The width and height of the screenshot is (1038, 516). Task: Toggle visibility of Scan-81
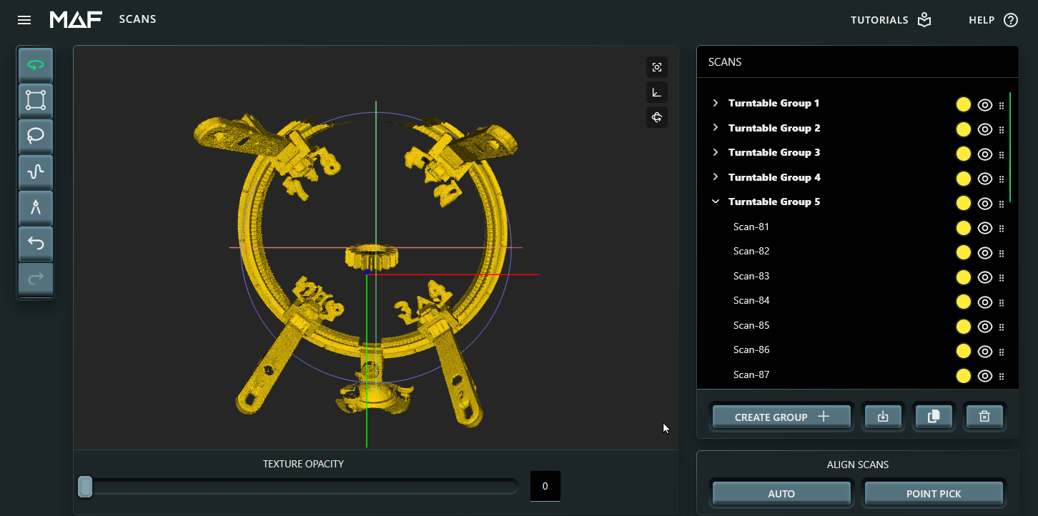[x=985, y=228]
